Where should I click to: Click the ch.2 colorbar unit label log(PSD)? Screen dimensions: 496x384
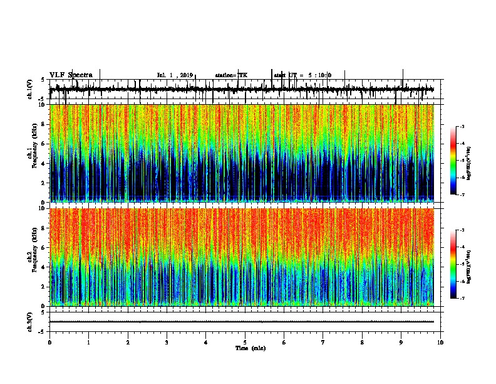click(469, 267)
